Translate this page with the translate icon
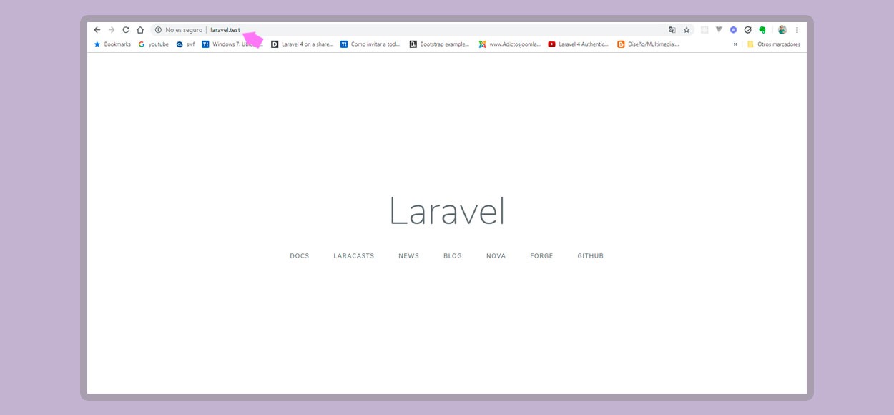 point(672,30)
